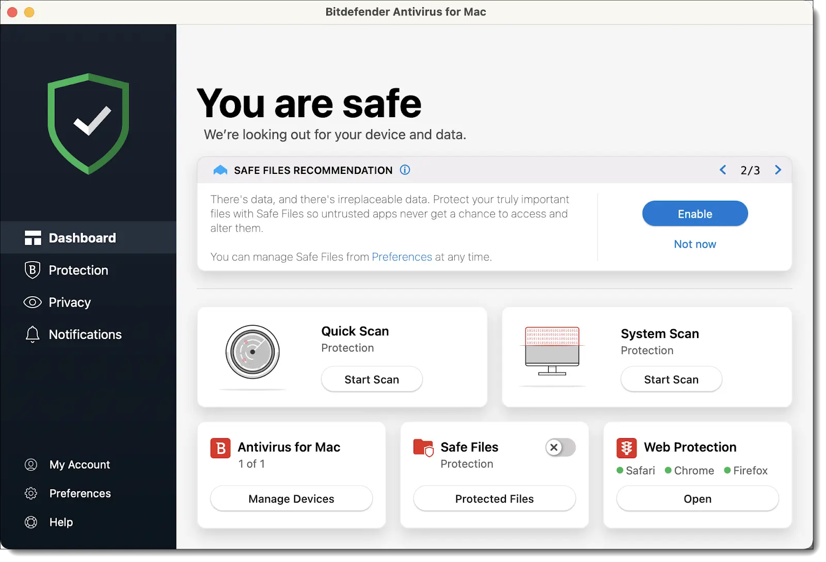This screenshot has width=826, height=562.
Task: Open the Privacy section
Action: click(x=88, y=302)
